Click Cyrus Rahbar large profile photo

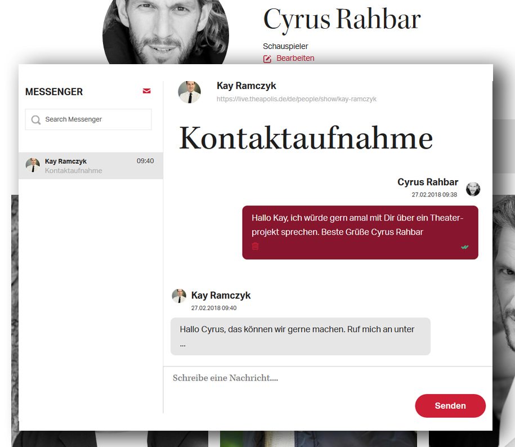(x=165, y=32)
